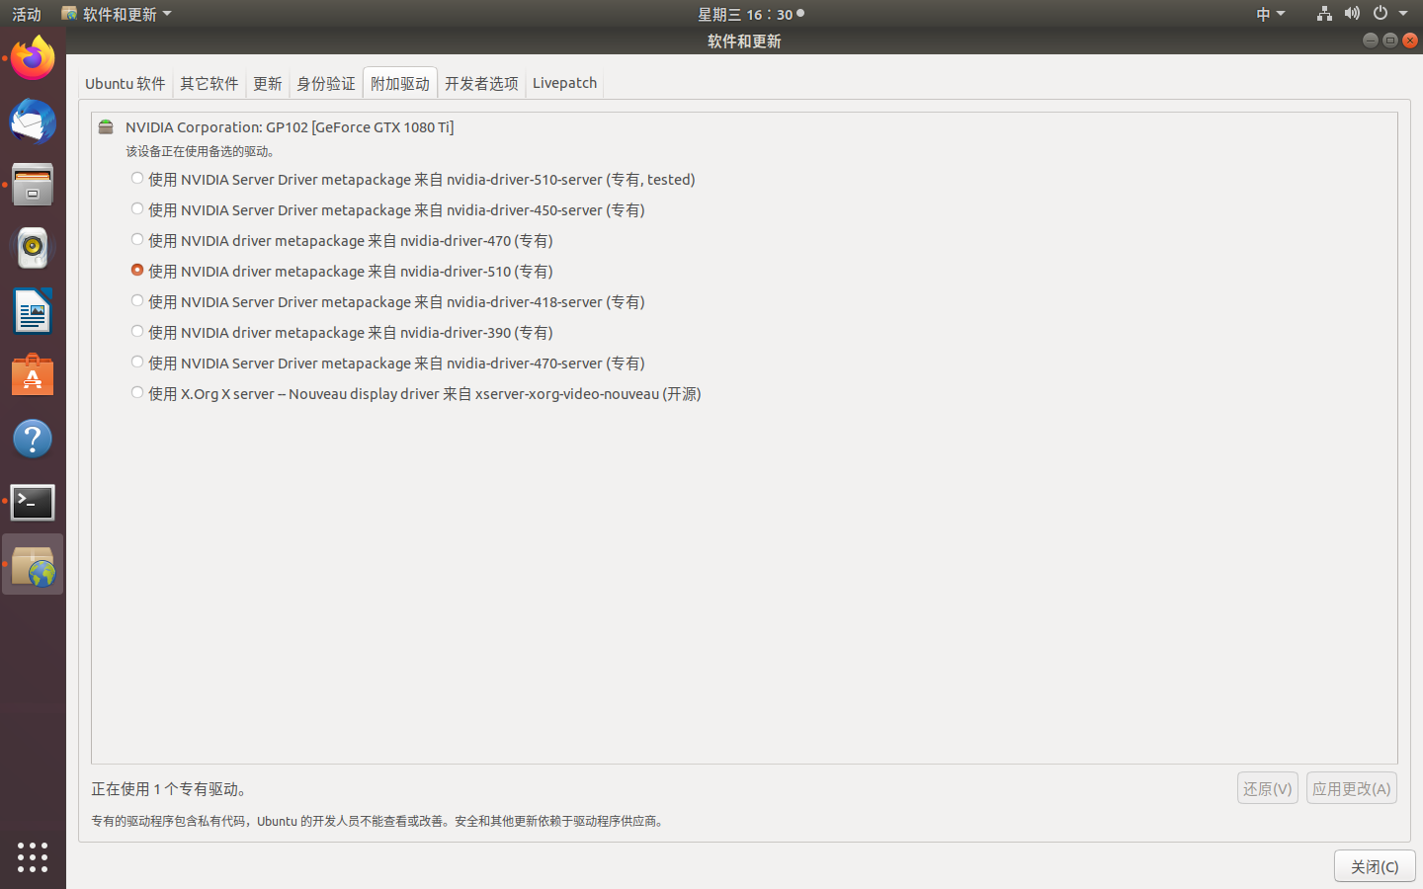Go to the 开发者选项 tab
Viewport: 1423px width, 889px height.
(481, 83)
